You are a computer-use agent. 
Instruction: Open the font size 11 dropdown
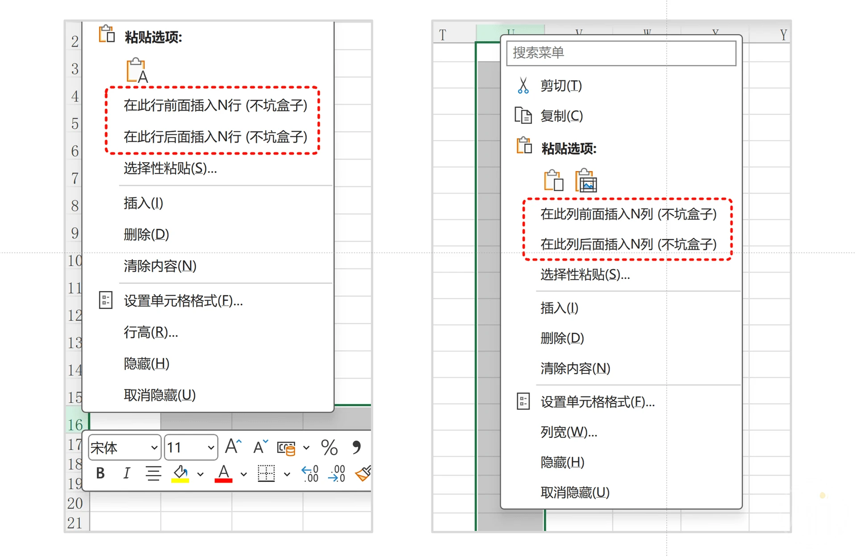[210, 448]
